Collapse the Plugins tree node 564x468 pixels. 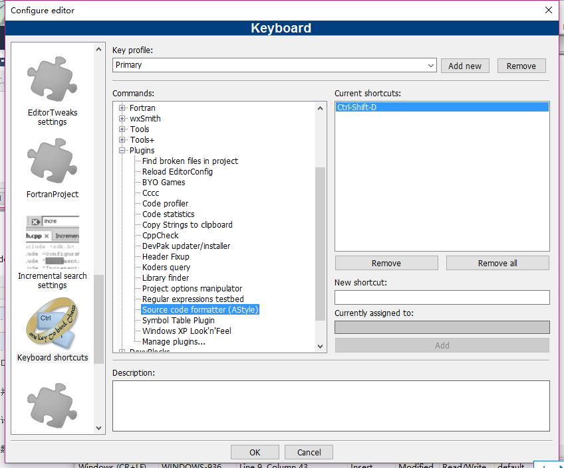pos(122,151)
